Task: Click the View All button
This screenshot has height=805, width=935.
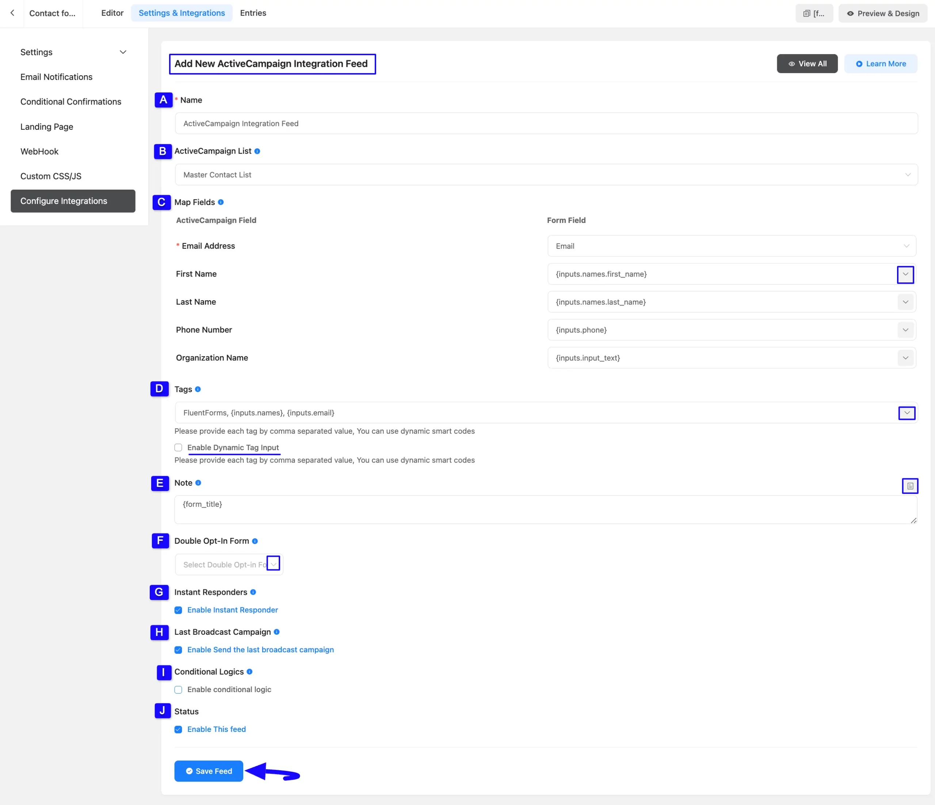Action: tap(807, 64)
